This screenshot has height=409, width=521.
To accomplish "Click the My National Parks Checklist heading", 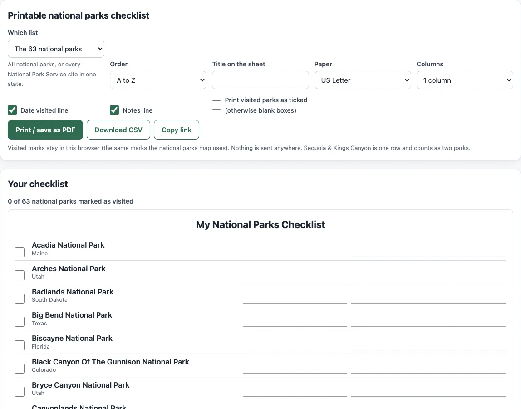I will (x=260, y=224).
